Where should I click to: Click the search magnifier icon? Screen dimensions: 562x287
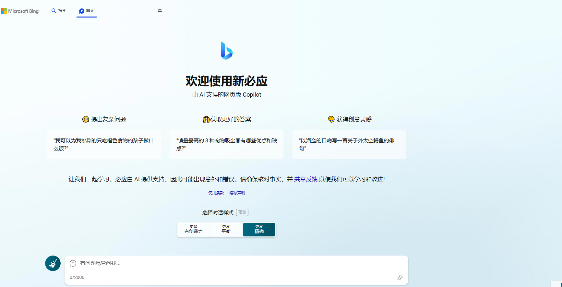[54, 11]
